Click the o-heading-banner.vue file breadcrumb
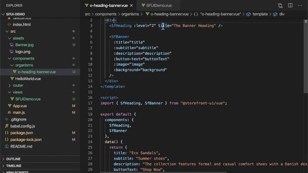 (x=169, y=14)
